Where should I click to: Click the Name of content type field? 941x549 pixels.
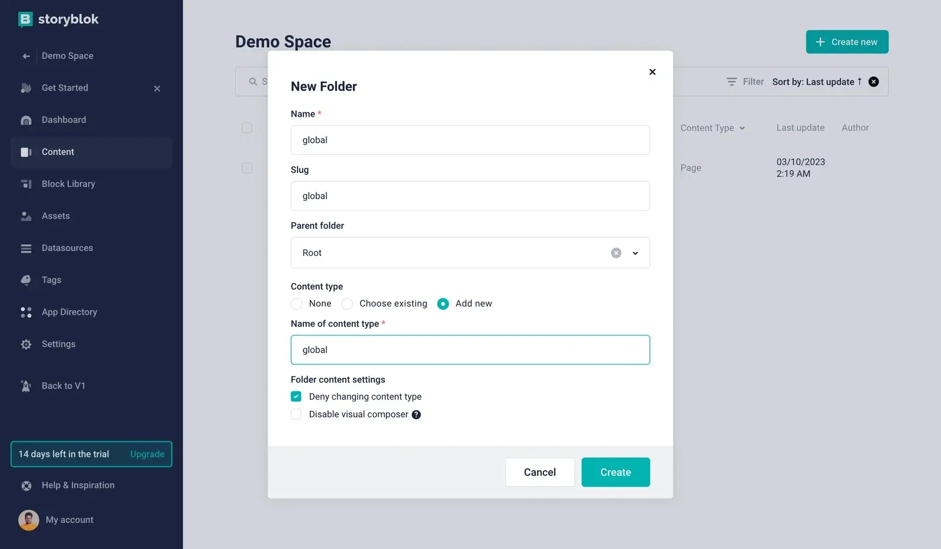470,350
